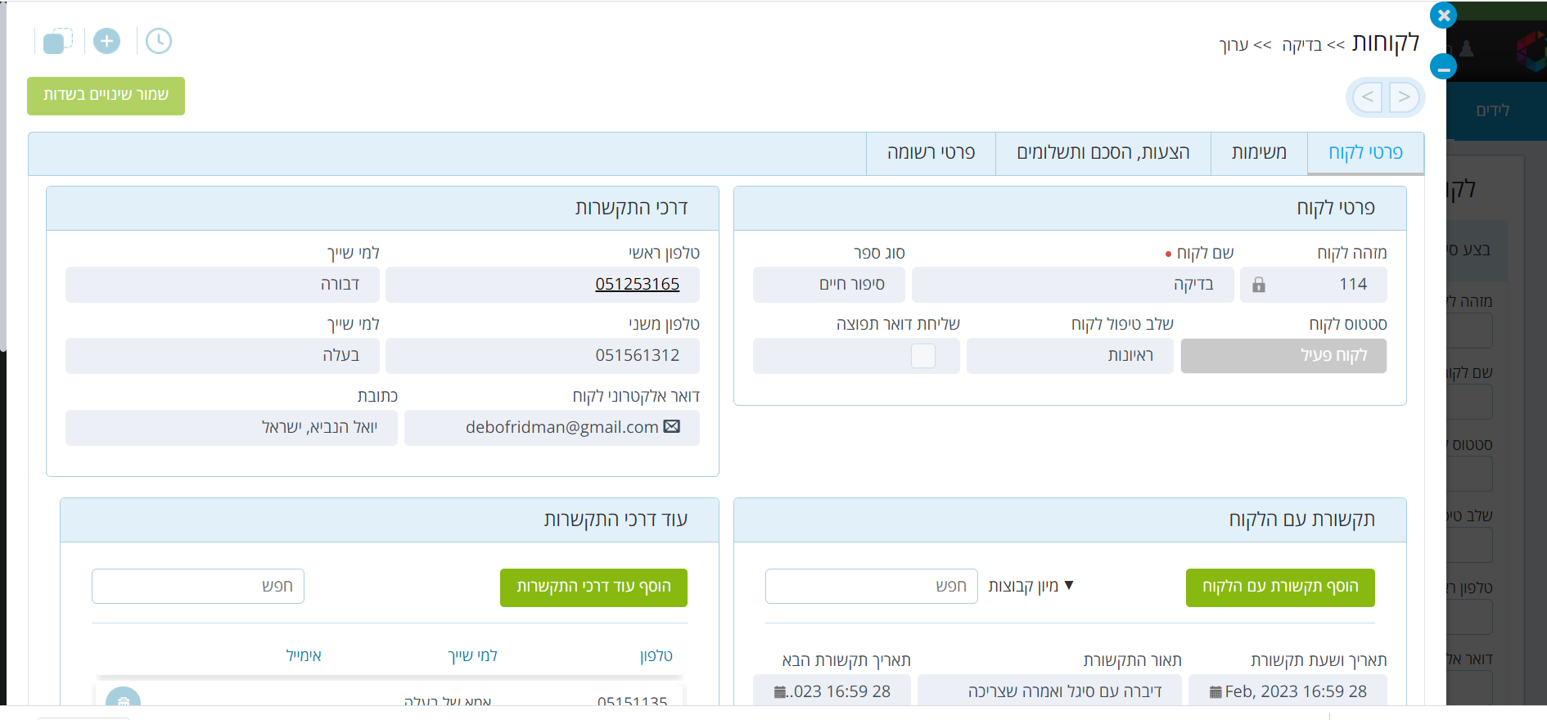Click the trash icon in contacts row
Image resolution: width=1547 pixels, height=720 pixels.
coord(124,700)
